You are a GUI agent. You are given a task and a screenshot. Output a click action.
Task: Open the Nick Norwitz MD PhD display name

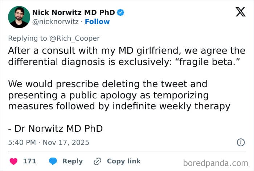pos(74,12)
